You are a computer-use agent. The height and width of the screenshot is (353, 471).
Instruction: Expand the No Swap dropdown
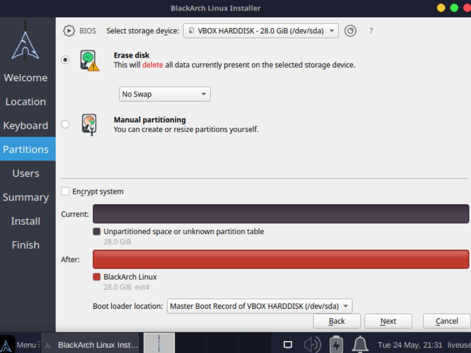pyautogui.click(x=164, y=94)
